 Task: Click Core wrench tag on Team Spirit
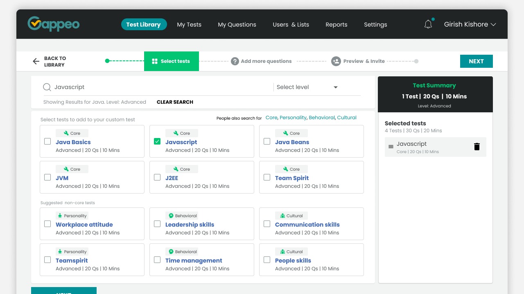point(291,169)
